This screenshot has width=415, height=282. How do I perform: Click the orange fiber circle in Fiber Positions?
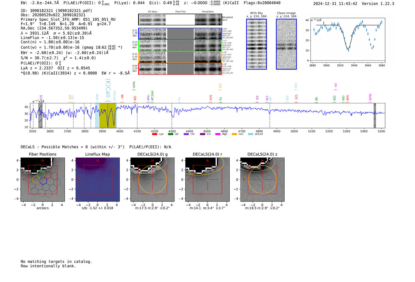tap(36, 180)
